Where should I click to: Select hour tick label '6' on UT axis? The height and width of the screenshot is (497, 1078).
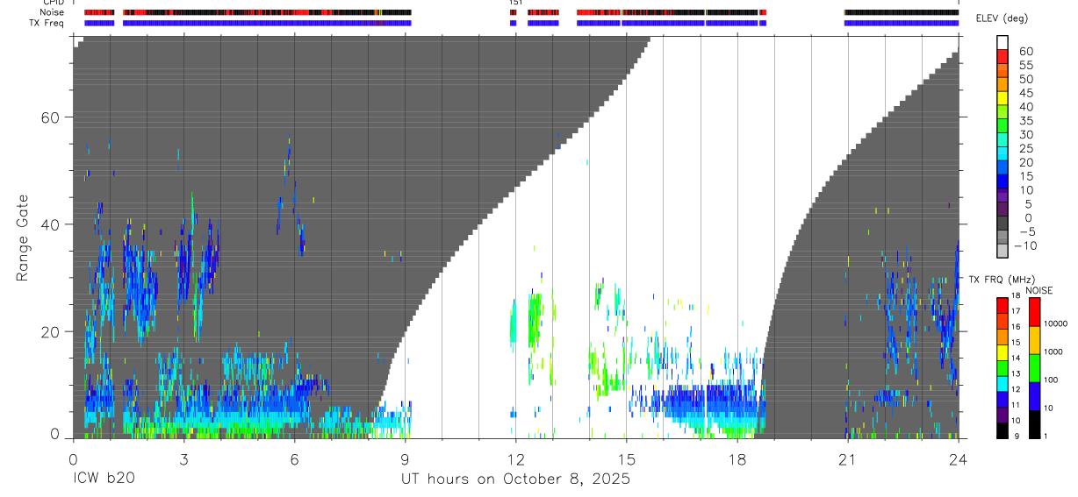[x=294, y=458]
